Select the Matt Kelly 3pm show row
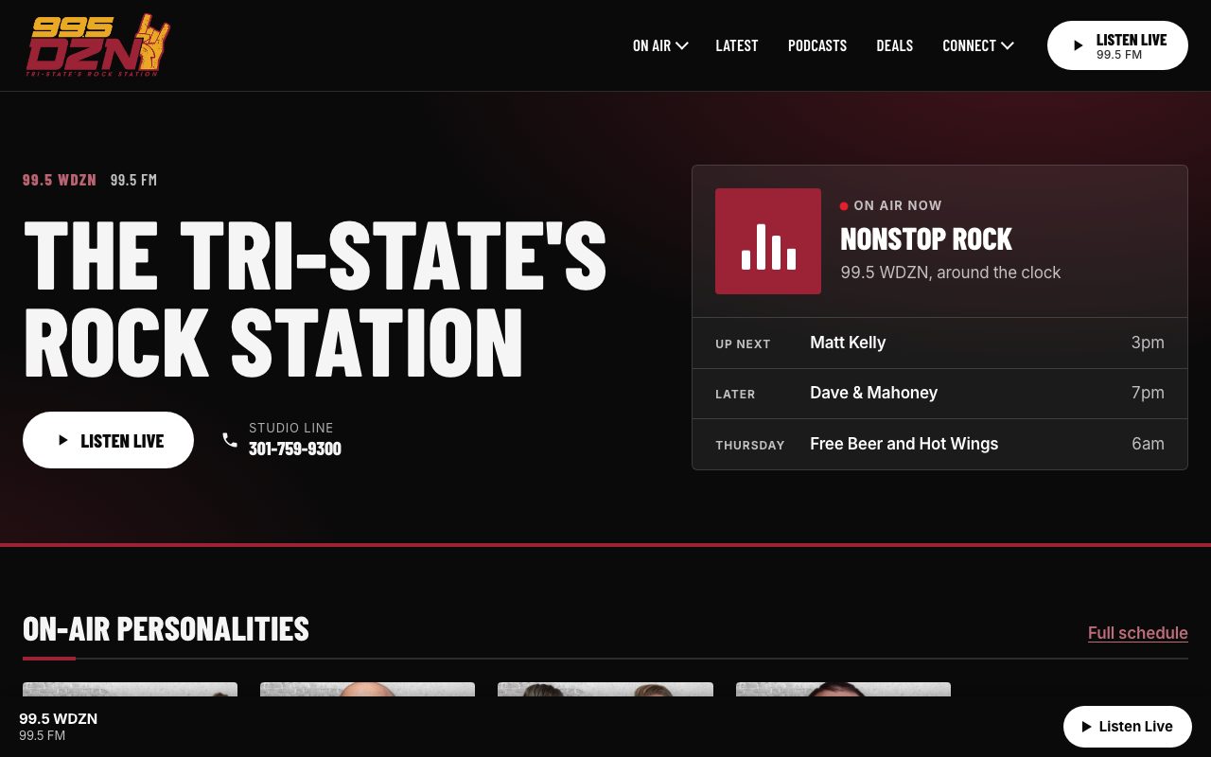The image size is (1211, 757). (x=939, y=343)
